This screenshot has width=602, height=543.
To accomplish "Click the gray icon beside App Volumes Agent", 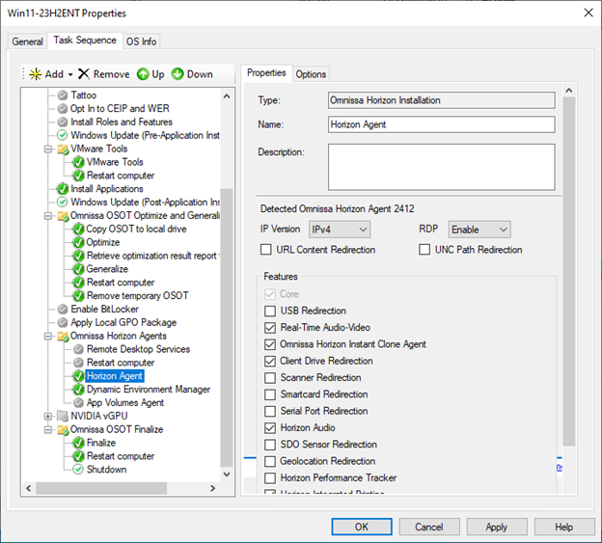I will point(78,402).
